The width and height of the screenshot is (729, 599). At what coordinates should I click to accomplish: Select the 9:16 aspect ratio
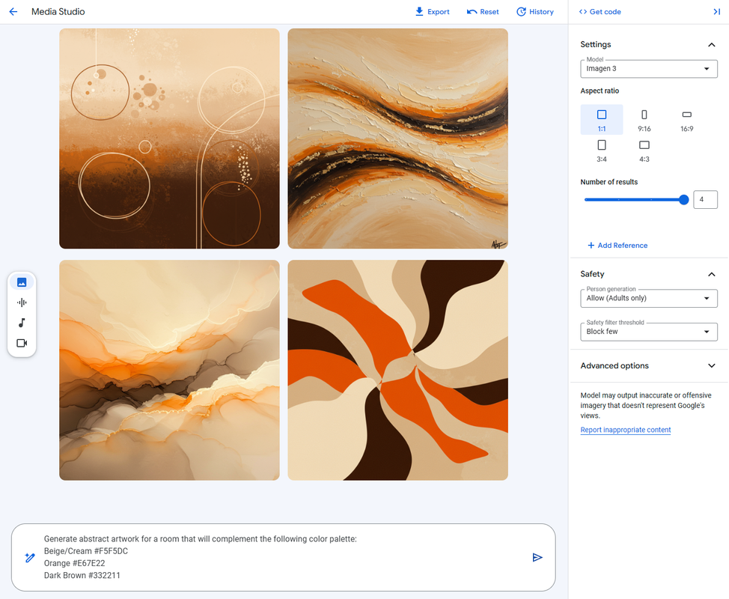click(644, 120)
